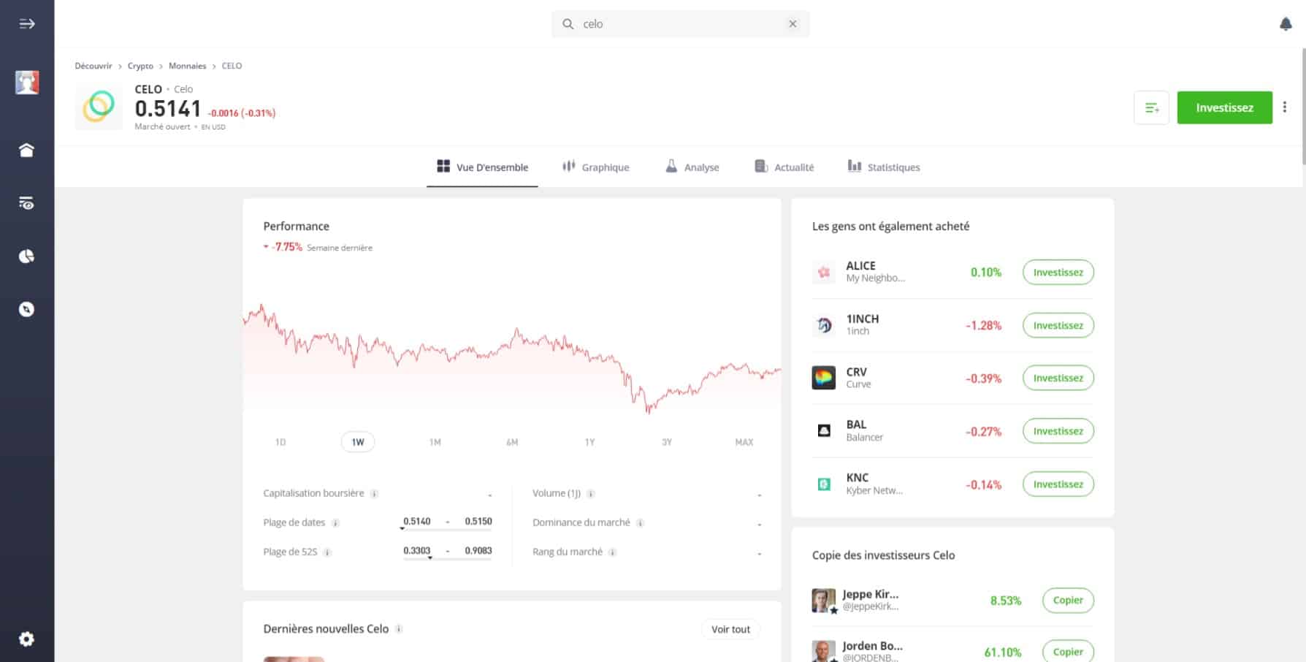Click the magnifier search icon
This screenshot has width=1306, height=662.
(568, 24)
